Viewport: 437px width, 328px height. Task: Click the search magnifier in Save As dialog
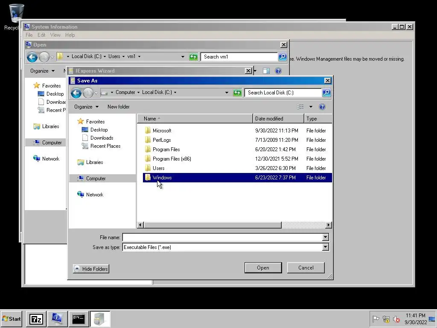coord(326,93)
